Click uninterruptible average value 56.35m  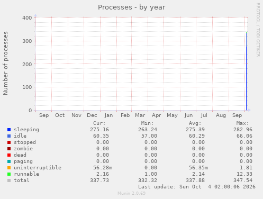point(198,168)
